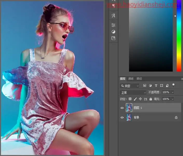Lock transparent pixels checkerboard icon
Image resolution: width=183 pixels, height=156 pixels.
click(x=130, y=99)
